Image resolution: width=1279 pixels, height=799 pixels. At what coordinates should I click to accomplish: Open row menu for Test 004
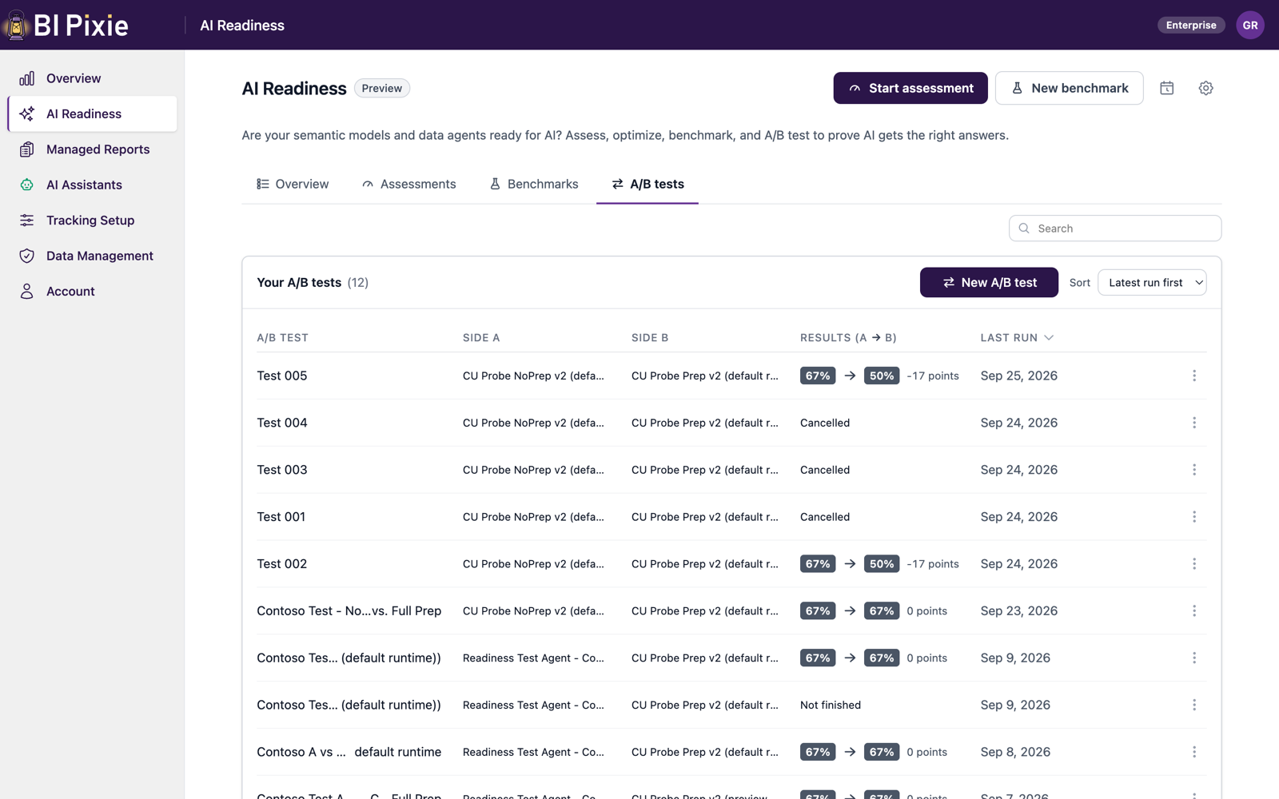(1194, 423)
